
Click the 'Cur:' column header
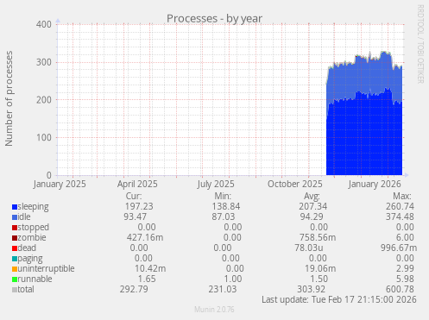tap(134, 196)
